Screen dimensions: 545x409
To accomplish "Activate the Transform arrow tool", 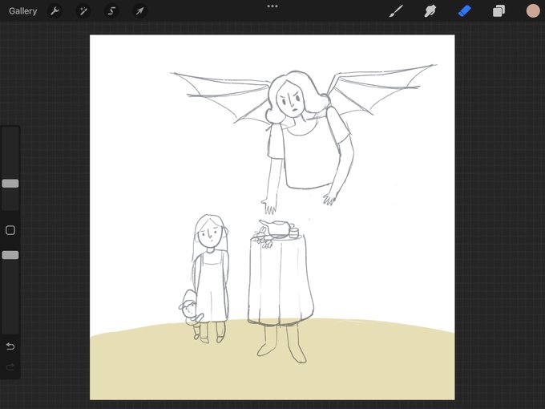I will (x=139, y=11).
